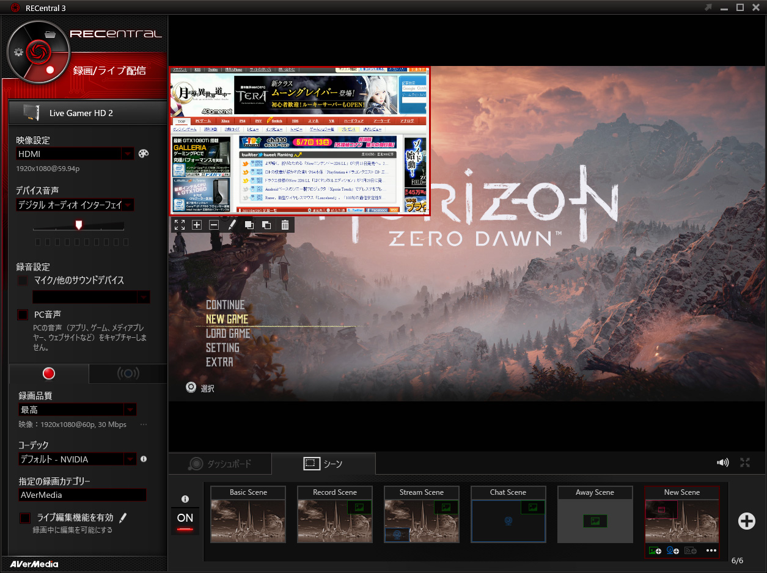
Task: Adjust the device audio volume slider handle
Action: [78, 225]
